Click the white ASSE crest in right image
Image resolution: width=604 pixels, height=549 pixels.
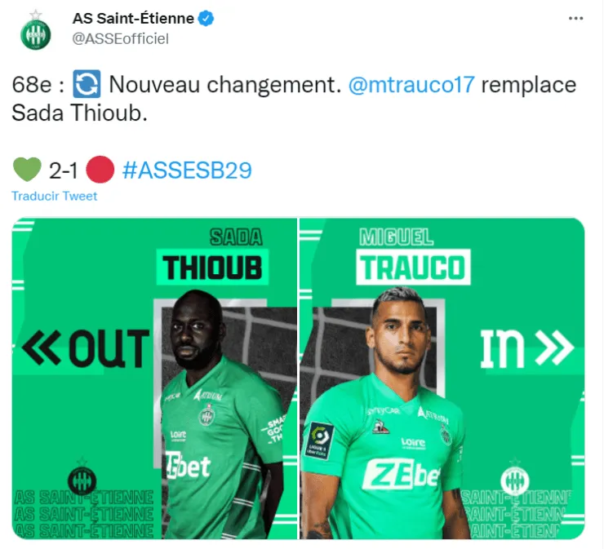pos(515,478)
